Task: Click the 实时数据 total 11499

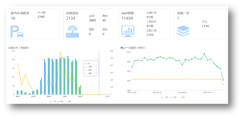Action: (127, 18)
